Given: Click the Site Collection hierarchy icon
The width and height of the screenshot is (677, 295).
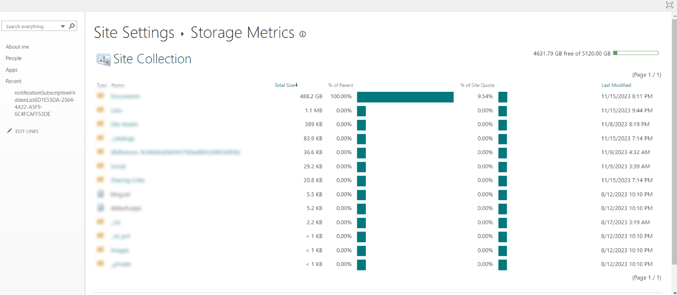Looking at the screenshot, I should (103, 59).
